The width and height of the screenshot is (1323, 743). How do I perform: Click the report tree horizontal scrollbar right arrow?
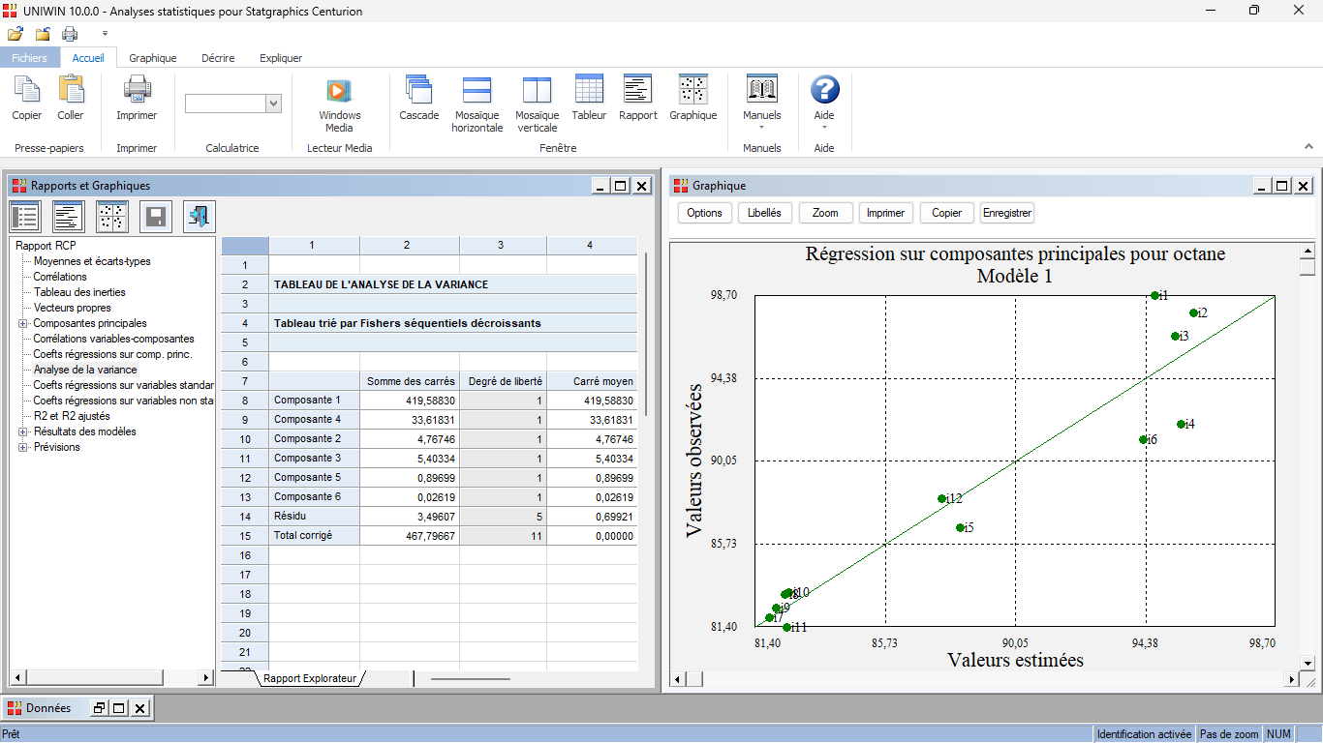[206, 678]
